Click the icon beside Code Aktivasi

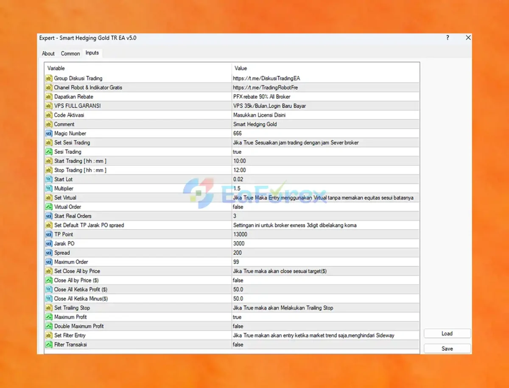coord(48,115)
